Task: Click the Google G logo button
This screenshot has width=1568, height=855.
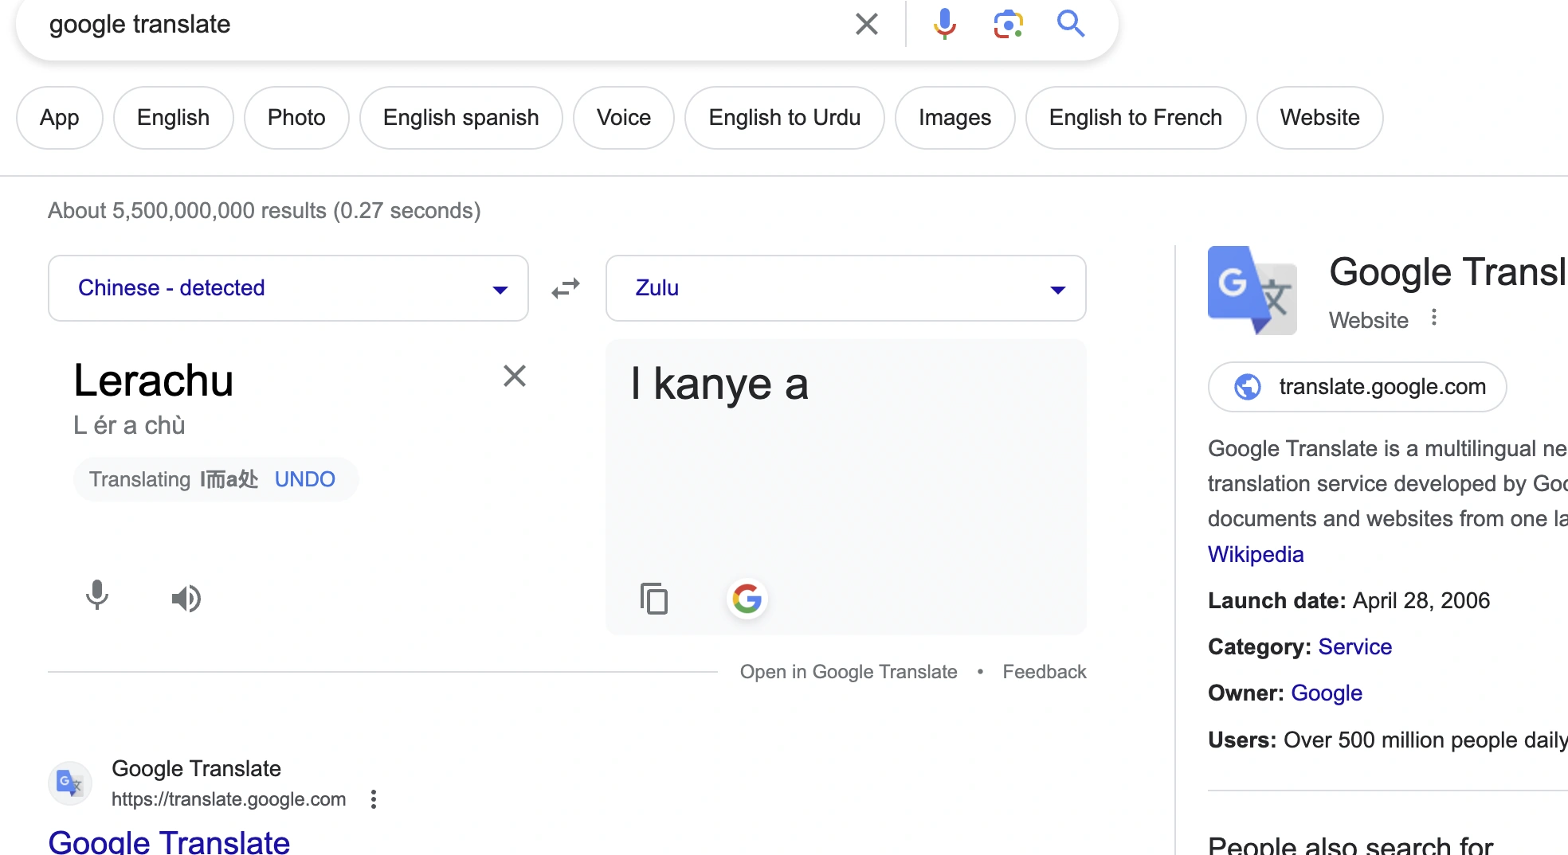Action: click(747, 599)
